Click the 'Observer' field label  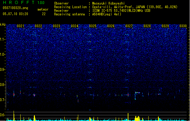(x=61, y=3)
